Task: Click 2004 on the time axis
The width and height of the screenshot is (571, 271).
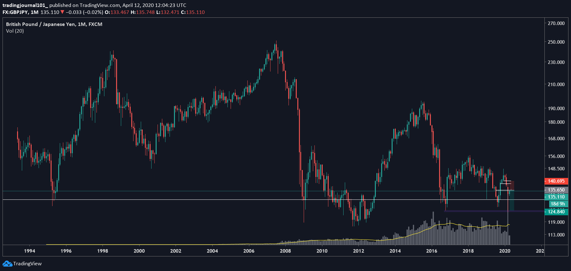Action: pyautogui.click(x=212, y=251)
